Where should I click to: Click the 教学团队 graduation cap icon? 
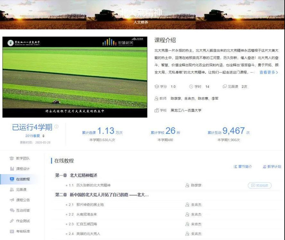click(12, 158)
